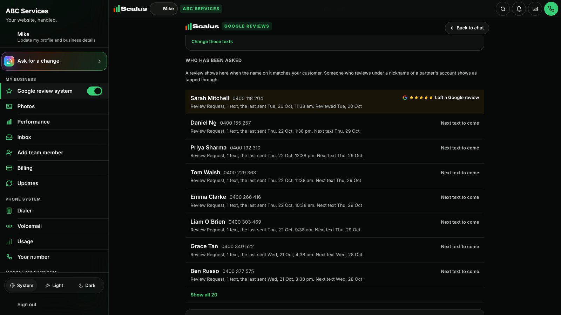
Task: Toggle the Google review system switch
Action: [95, 91]
